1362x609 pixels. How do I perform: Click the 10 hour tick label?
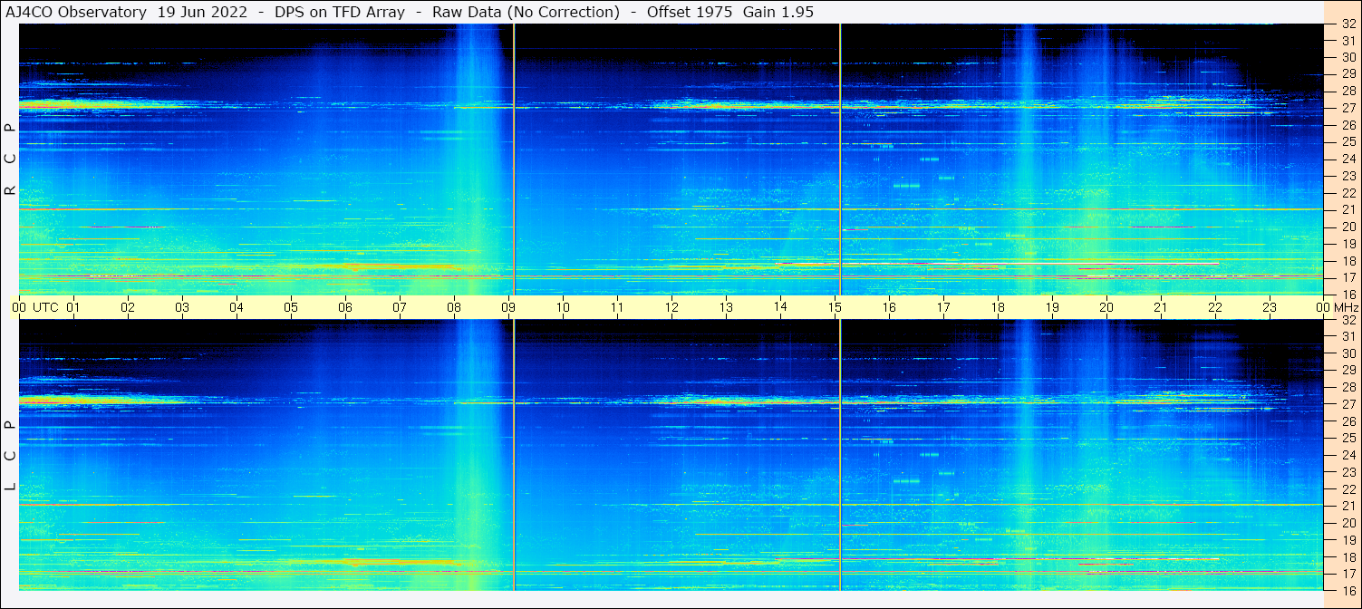click(x=563, y=307)
